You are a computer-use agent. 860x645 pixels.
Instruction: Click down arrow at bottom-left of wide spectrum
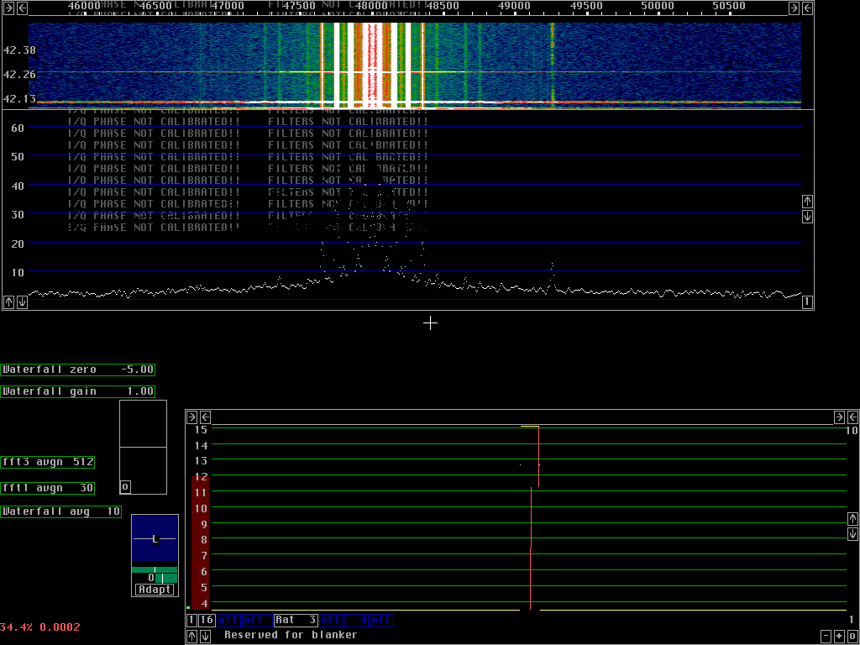(x=22, y=302)
